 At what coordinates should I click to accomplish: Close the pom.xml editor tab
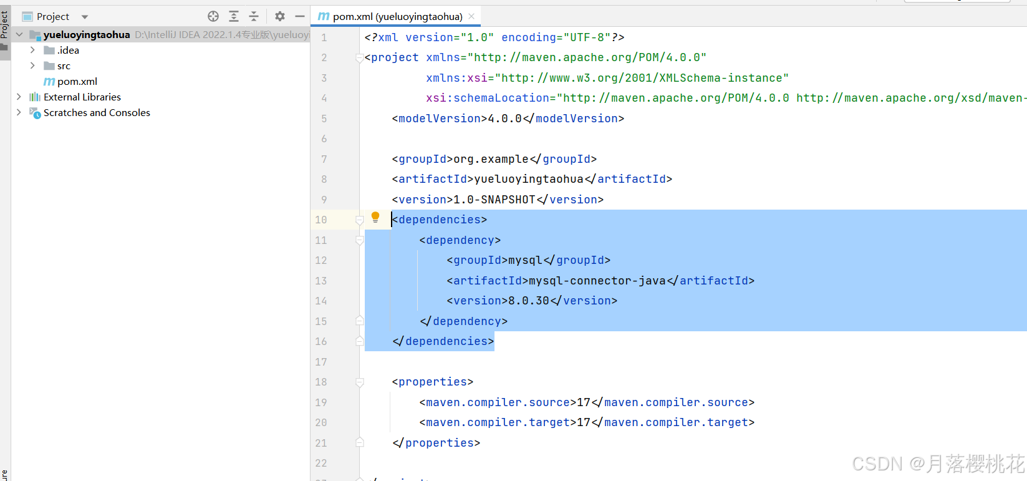pyautogui.click(x=471, y=16)
